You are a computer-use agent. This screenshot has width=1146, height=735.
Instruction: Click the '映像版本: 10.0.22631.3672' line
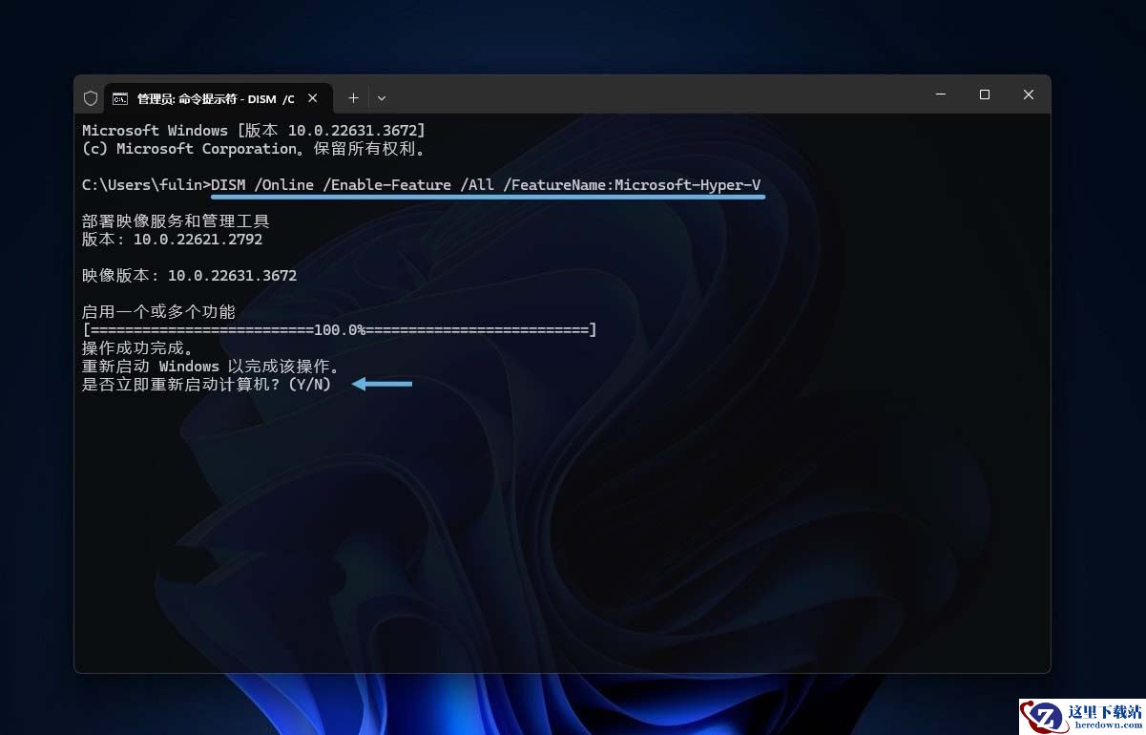tap(190, 276)
